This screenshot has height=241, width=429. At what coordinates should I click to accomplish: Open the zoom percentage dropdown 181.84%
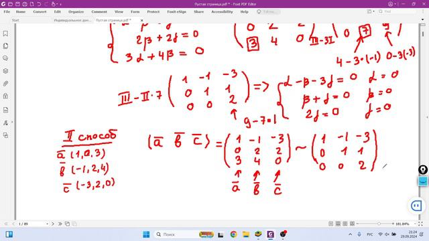coord(415,224)
